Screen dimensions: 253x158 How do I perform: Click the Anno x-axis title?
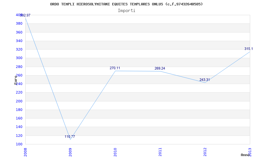245,155
